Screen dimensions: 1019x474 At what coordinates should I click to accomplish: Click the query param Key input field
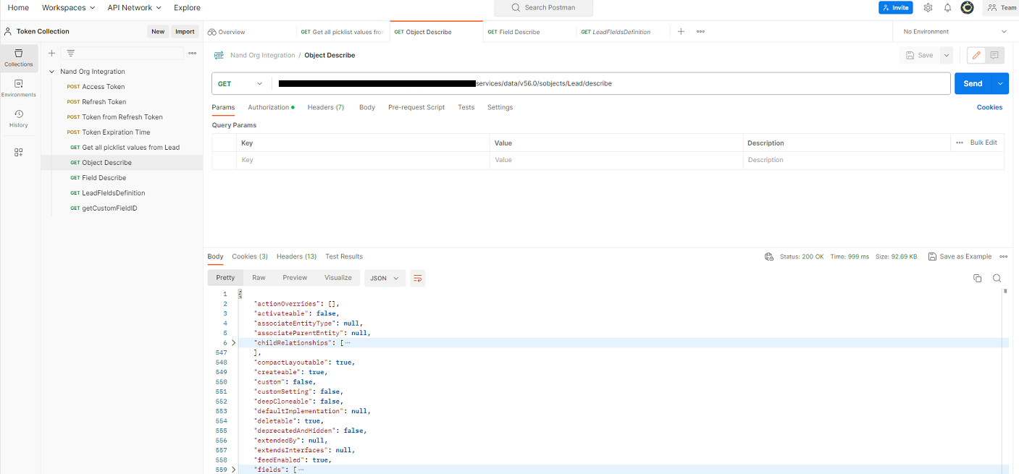pos(363,160)
